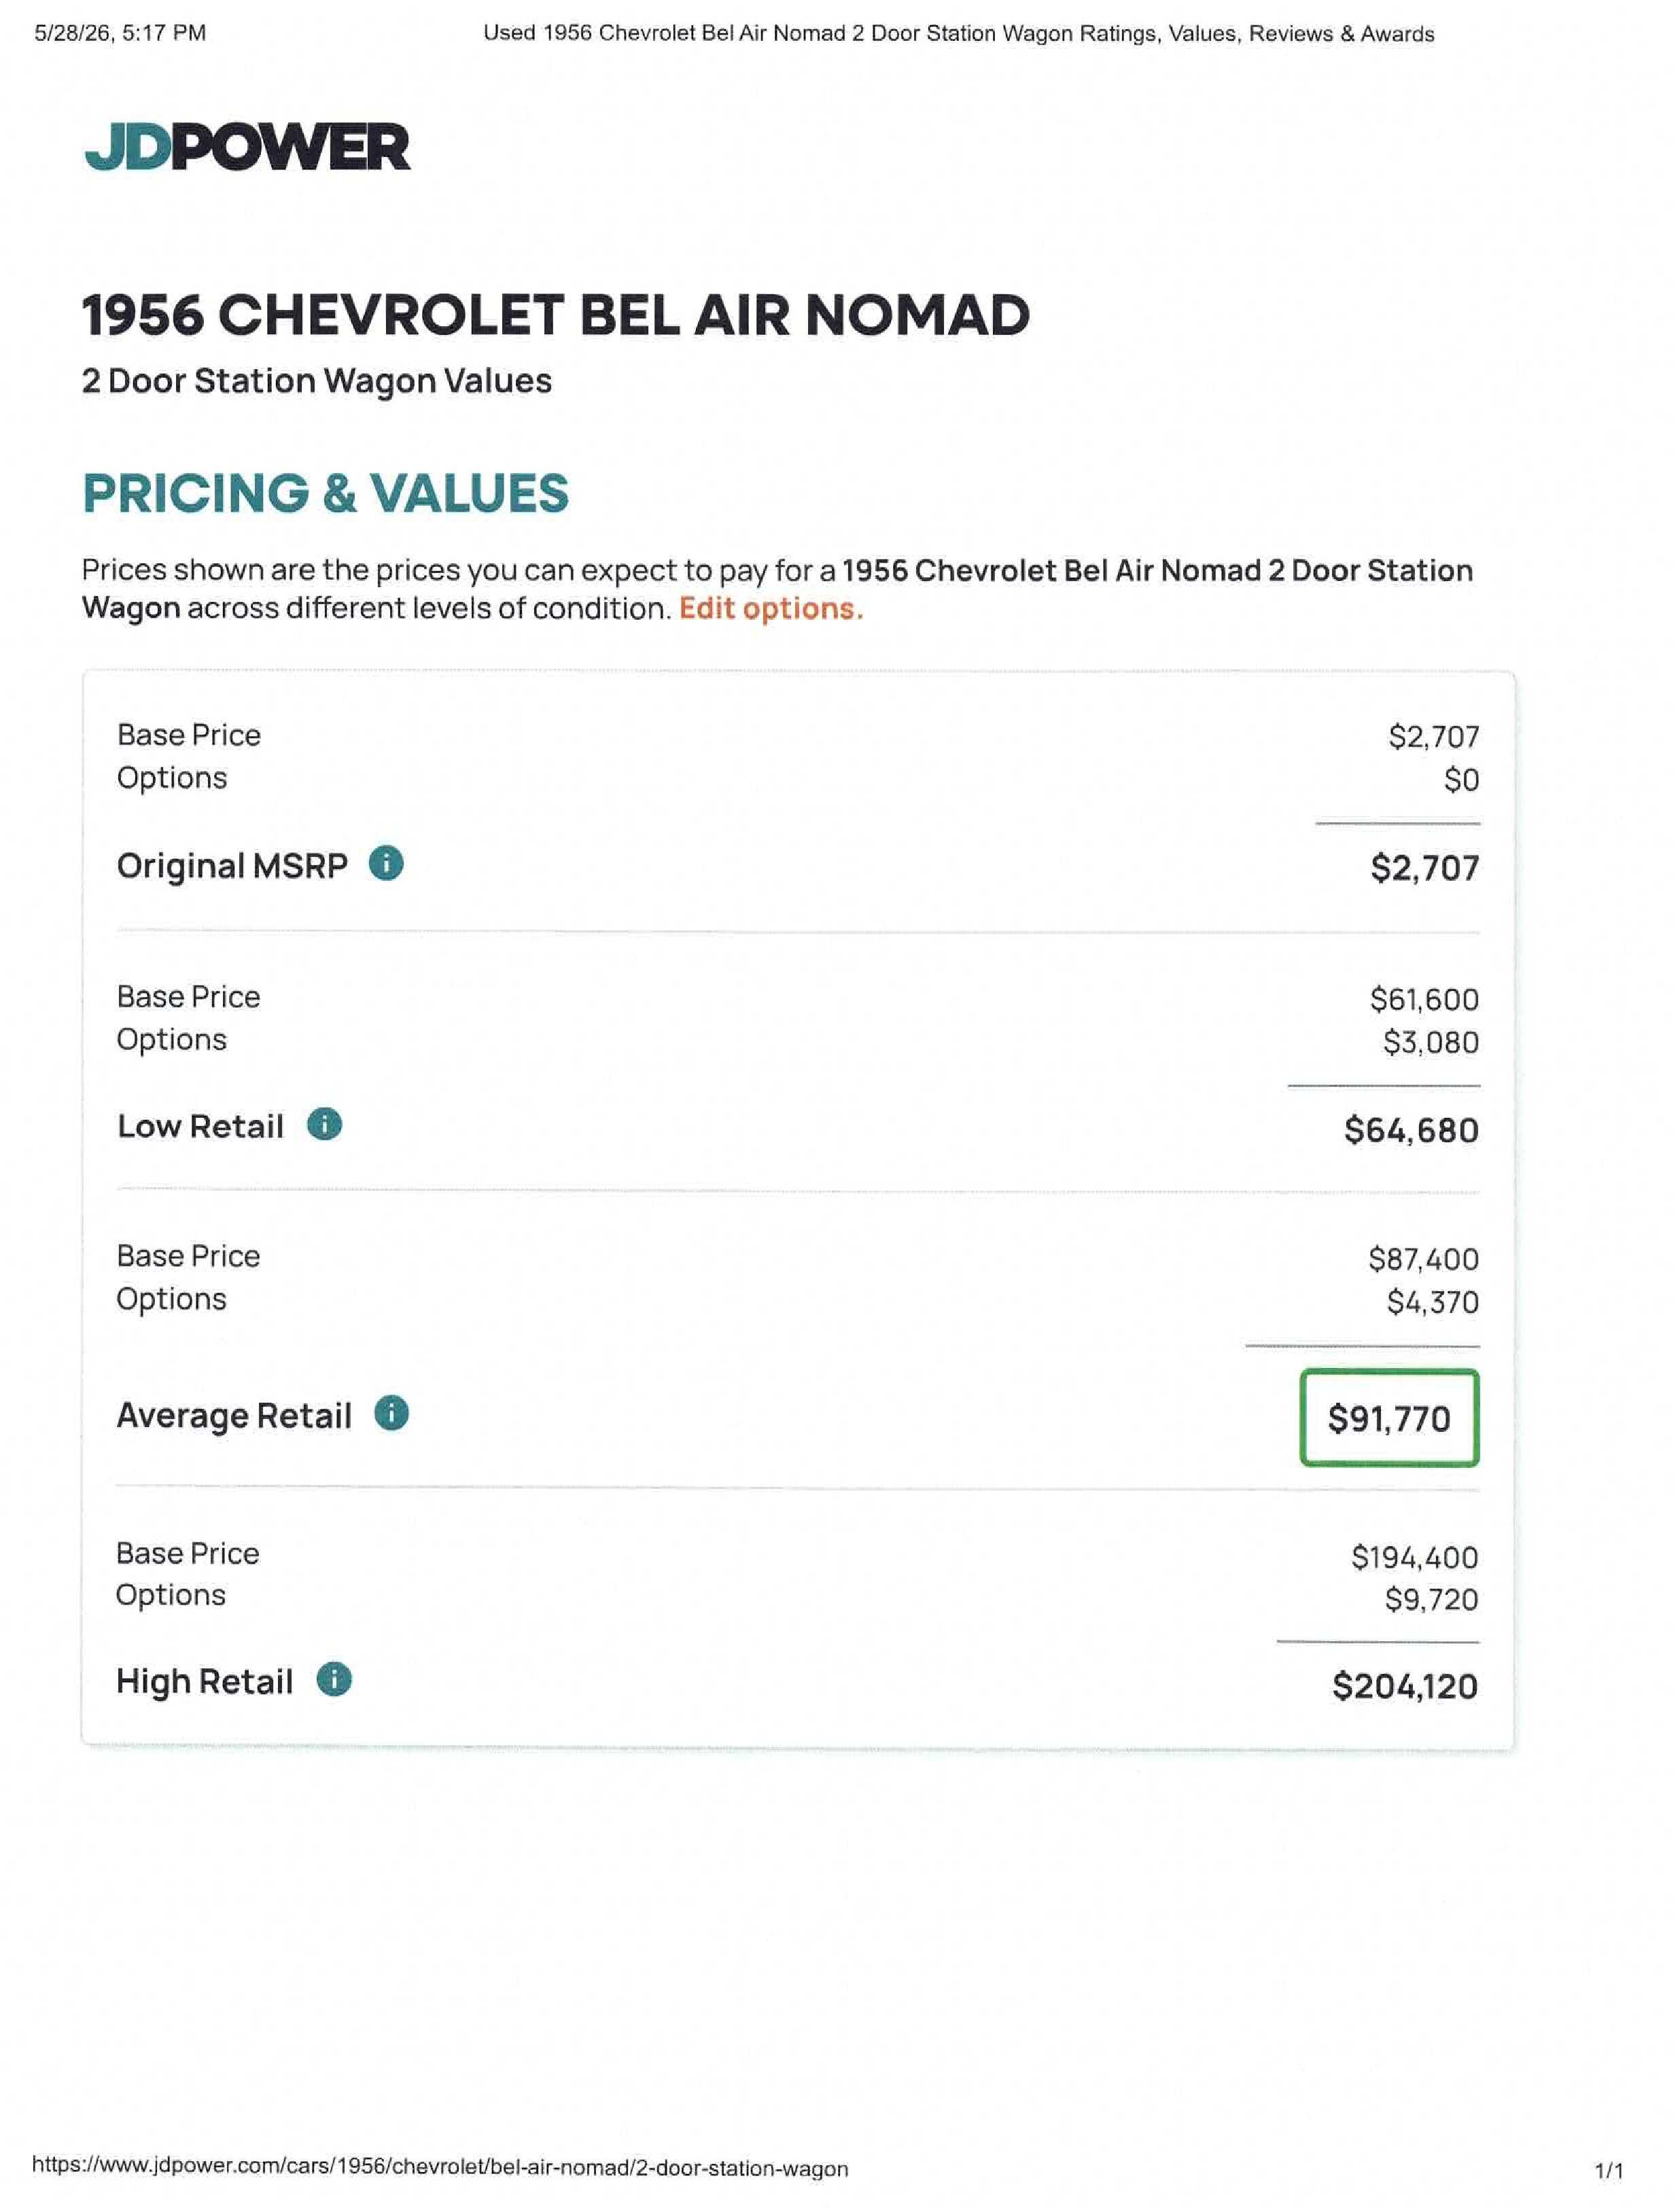Click the High Retail total $204,120
The image size is (1680, 2208).
point(1405,1686)
